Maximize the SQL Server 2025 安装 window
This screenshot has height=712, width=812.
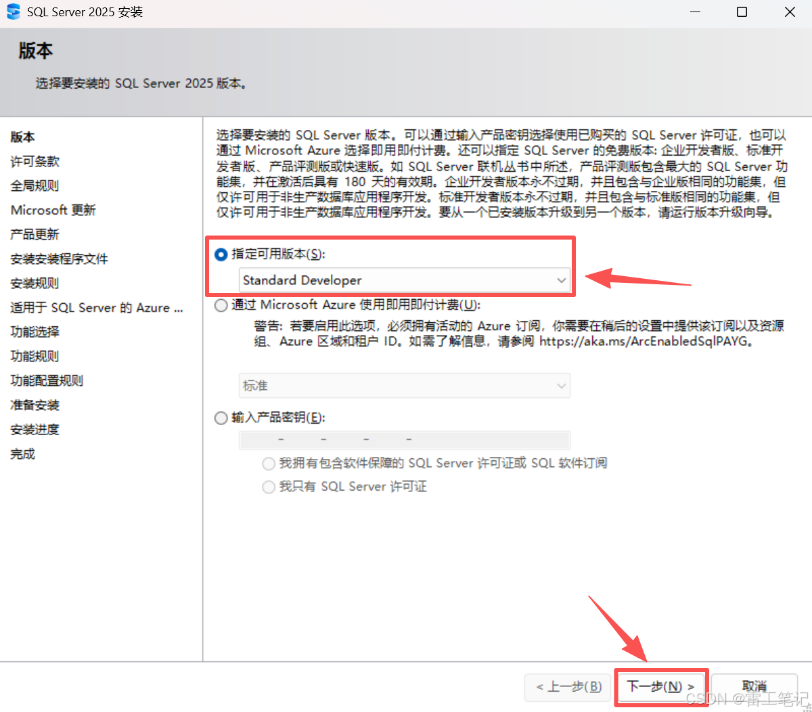(x=742, y=12)
